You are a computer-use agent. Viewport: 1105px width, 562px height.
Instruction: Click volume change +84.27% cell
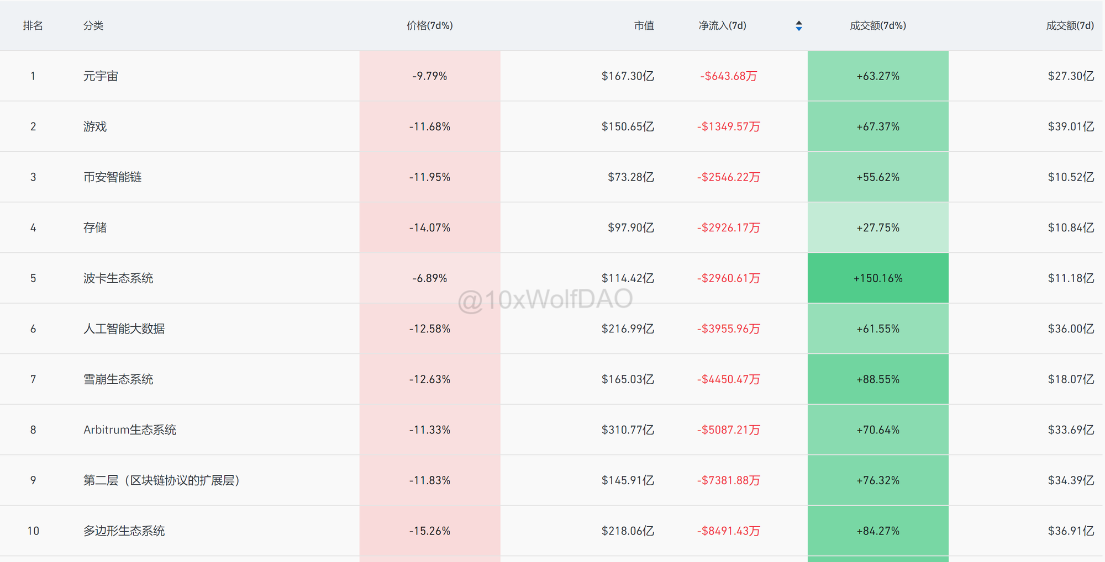pos(878,531)
